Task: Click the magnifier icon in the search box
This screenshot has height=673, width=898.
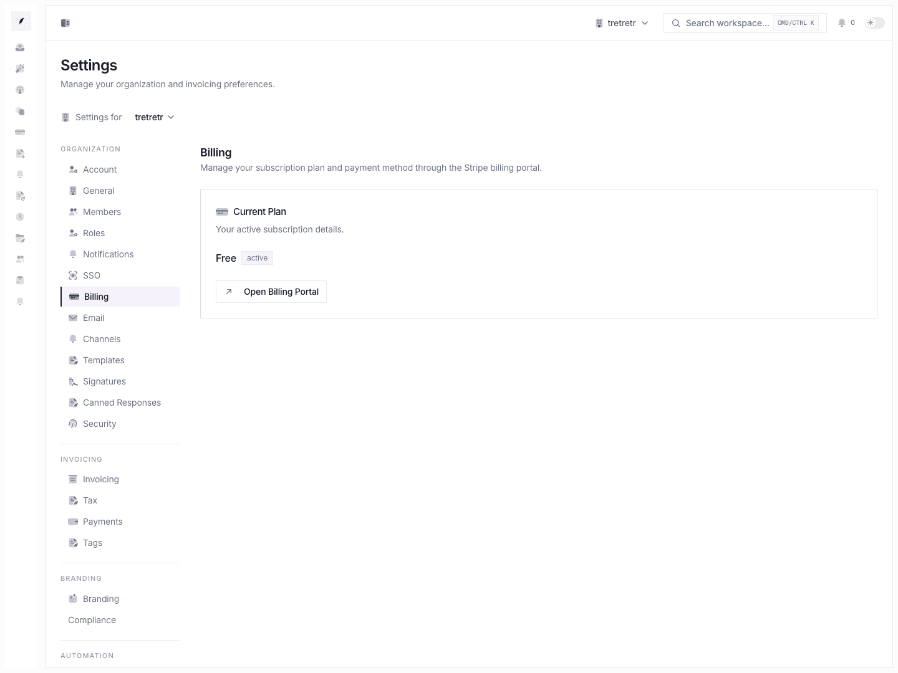Action: (675, 23)
